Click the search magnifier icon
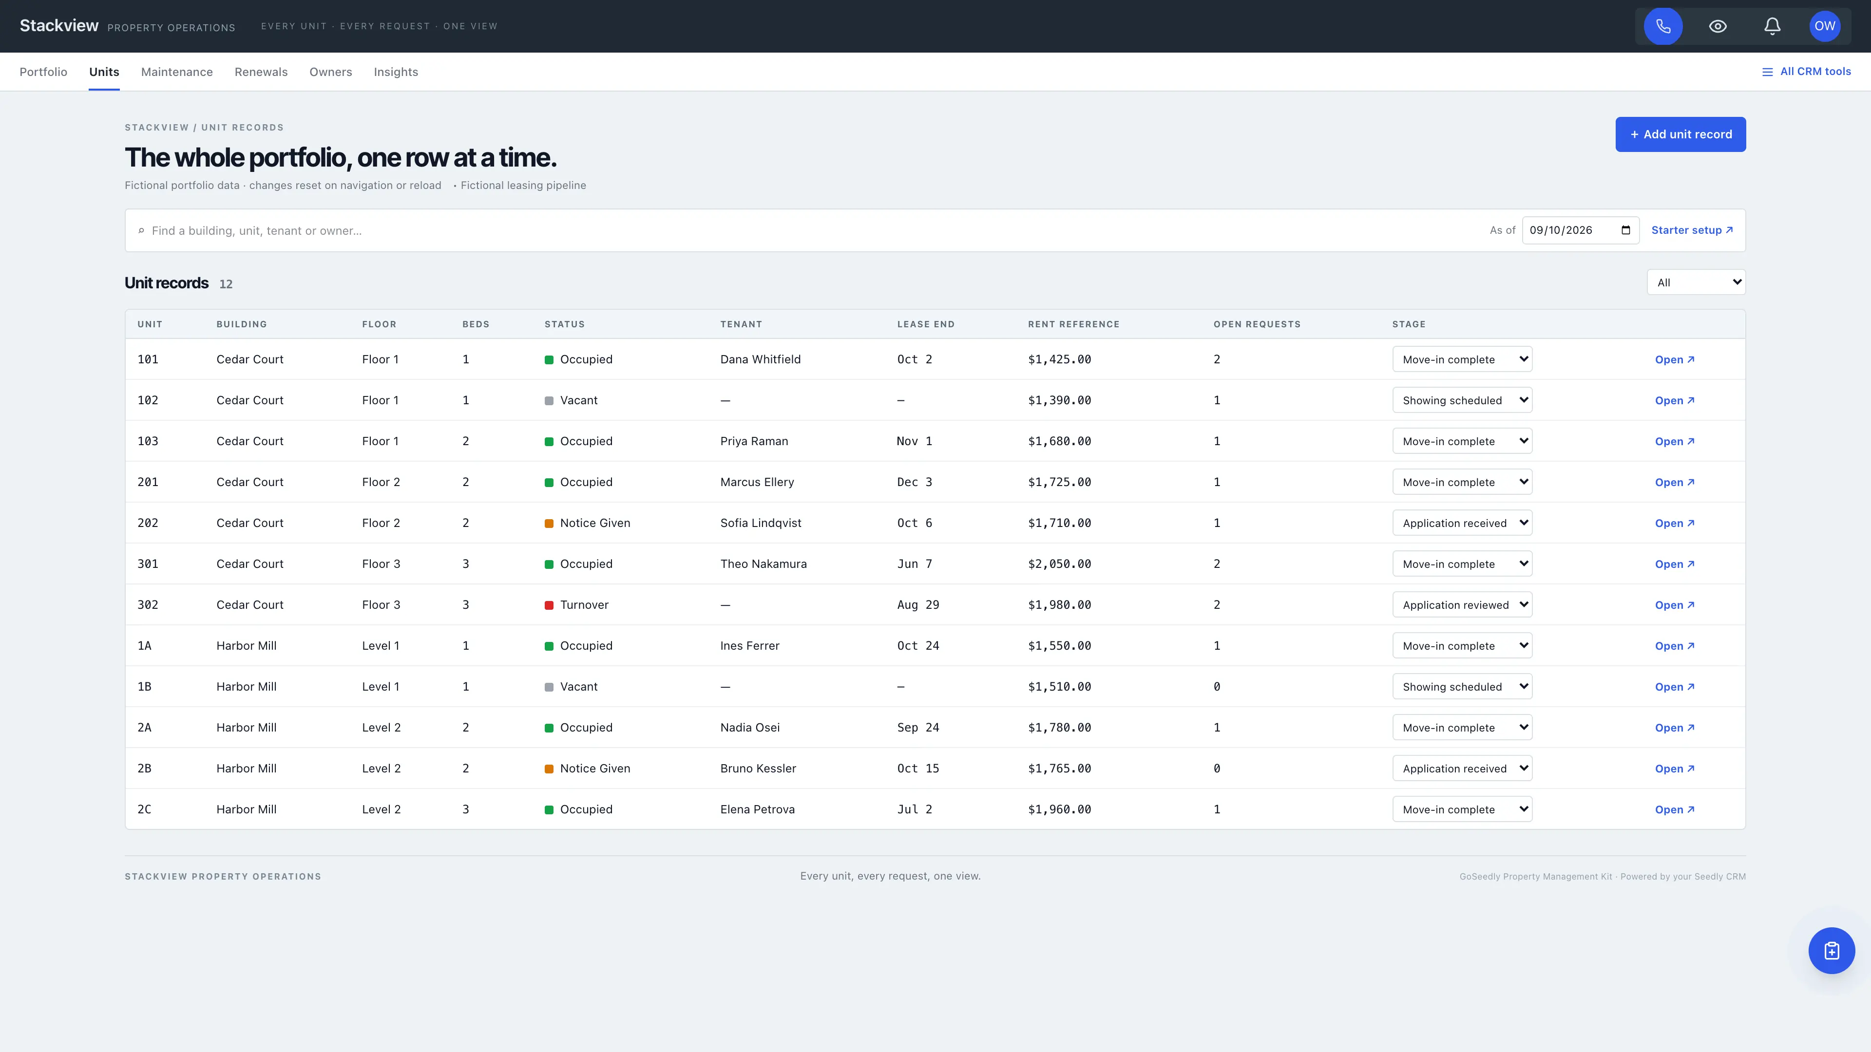1871x1052 pixels. 141,231
